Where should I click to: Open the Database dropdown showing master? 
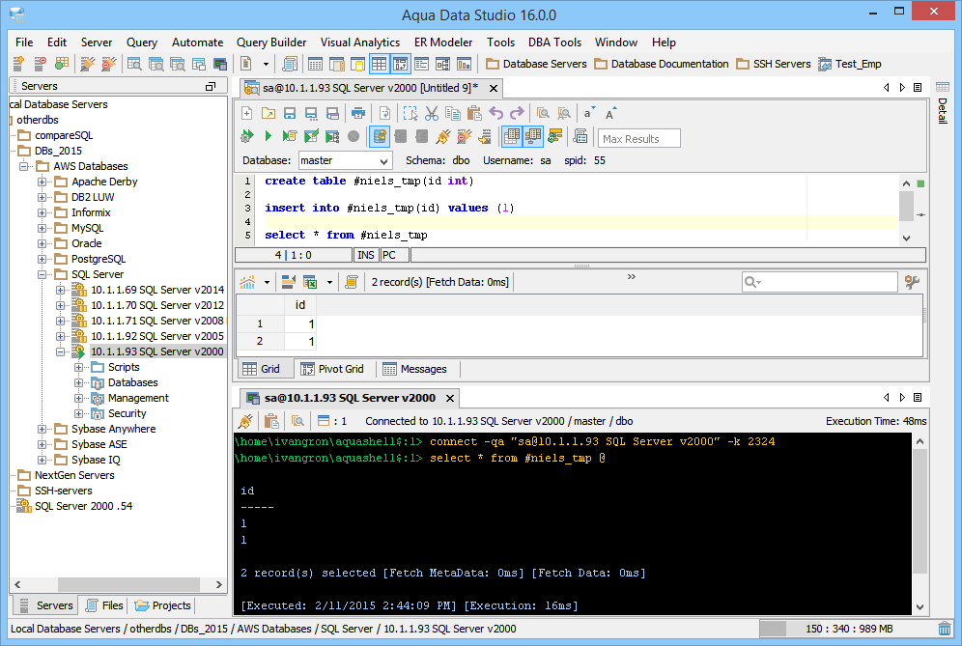[x=344, y=160]
